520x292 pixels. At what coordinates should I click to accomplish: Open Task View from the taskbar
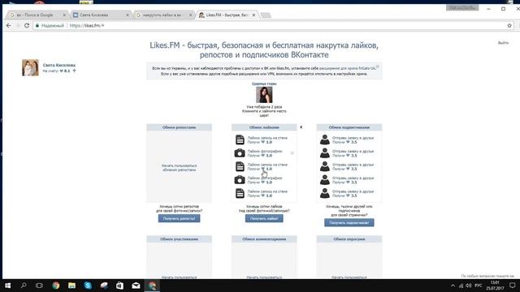39,286
